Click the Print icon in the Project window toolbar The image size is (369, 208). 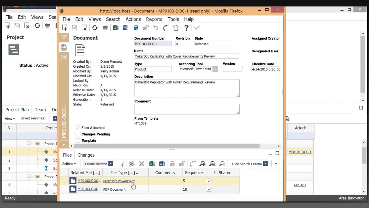click(48, 26)
